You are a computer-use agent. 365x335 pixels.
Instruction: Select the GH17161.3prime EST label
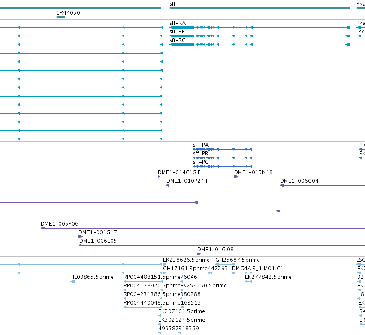coord(185,269)
